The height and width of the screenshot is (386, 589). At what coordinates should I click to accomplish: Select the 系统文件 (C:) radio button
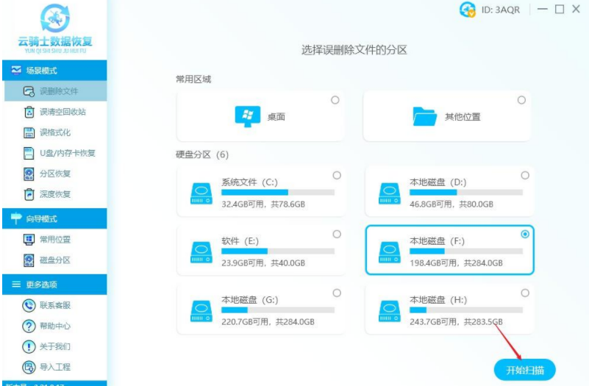coord(337,175)
